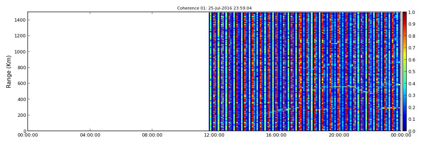Image resolution: width=422 pixels, height=149 pixels.
Task: Click the 0.8 colorbar tick label
Action: pyautogui.click(x=411, y=36)
